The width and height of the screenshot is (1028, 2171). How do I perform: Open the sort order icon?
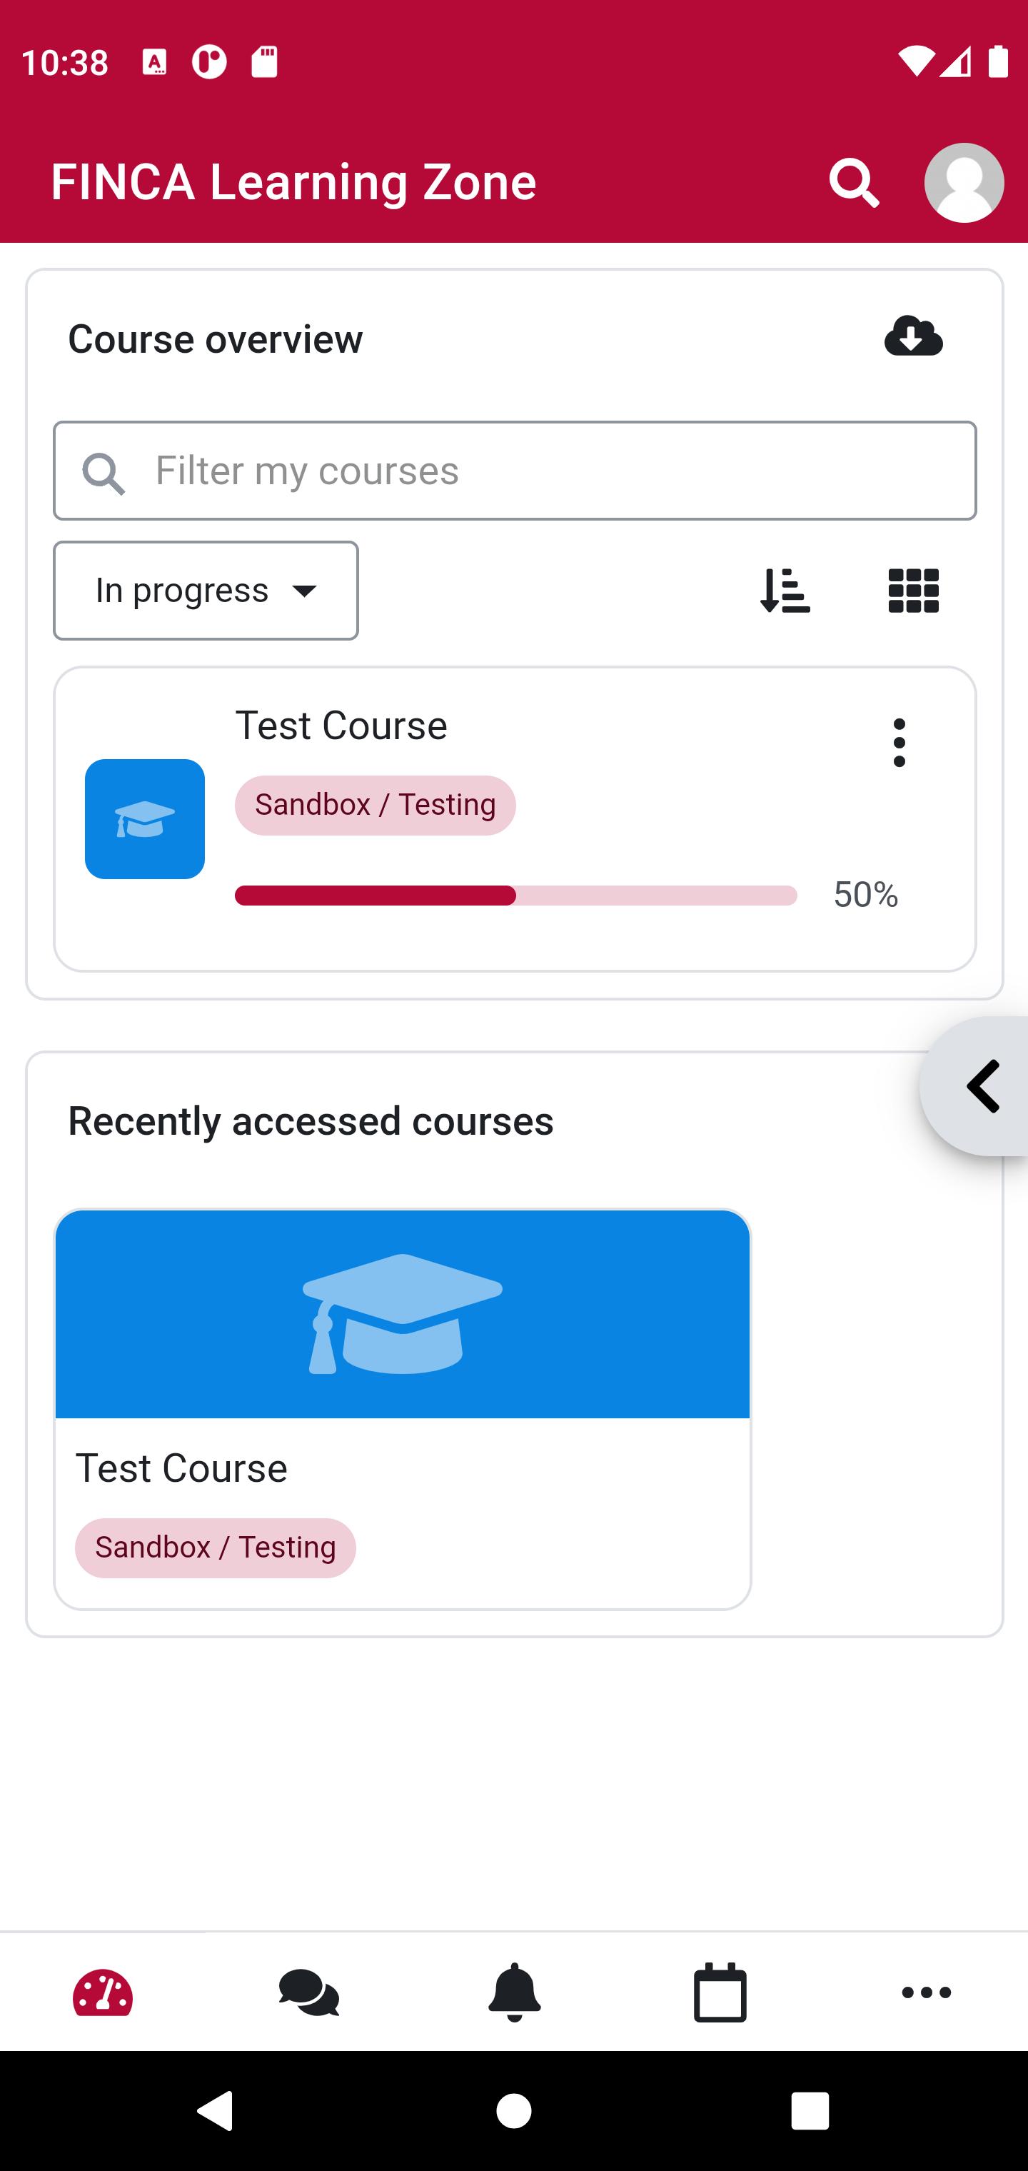coord(785,591)
